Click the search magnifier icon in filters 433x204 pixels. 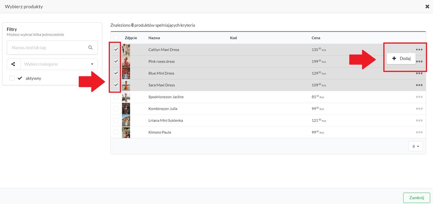90,48
